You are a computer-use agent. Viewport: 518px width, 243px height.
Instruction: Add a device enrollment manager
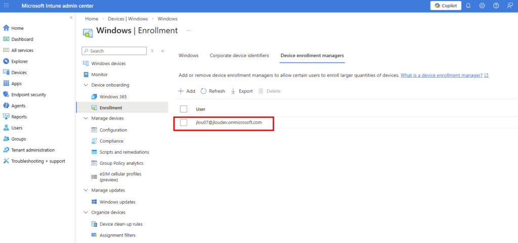pos(186,91)
